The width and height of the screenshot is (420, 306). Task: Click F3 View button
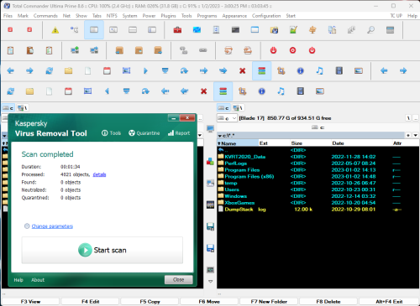pyautogui.click(x=30, y=302)
